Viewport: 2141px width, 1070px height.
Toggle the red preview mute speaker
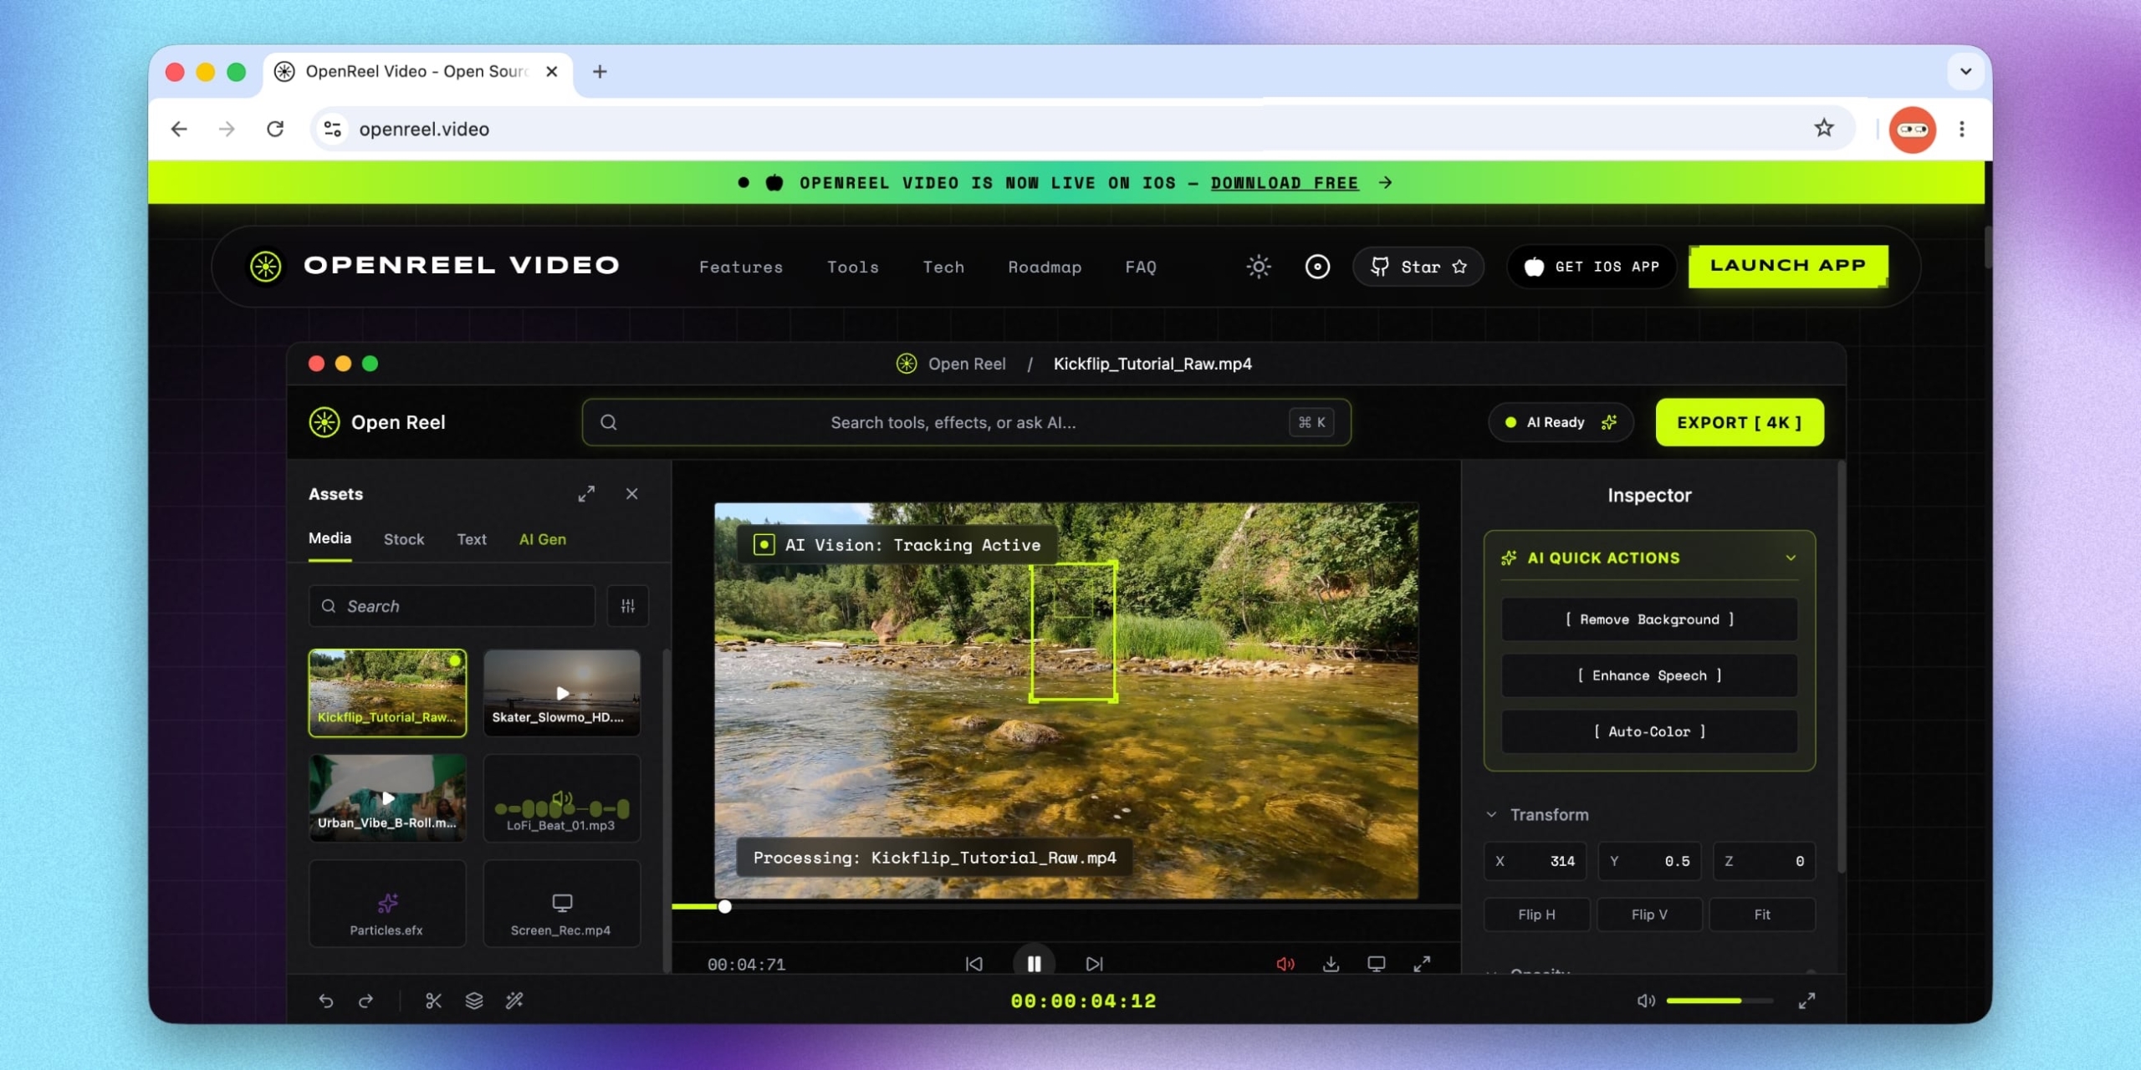1285,964
